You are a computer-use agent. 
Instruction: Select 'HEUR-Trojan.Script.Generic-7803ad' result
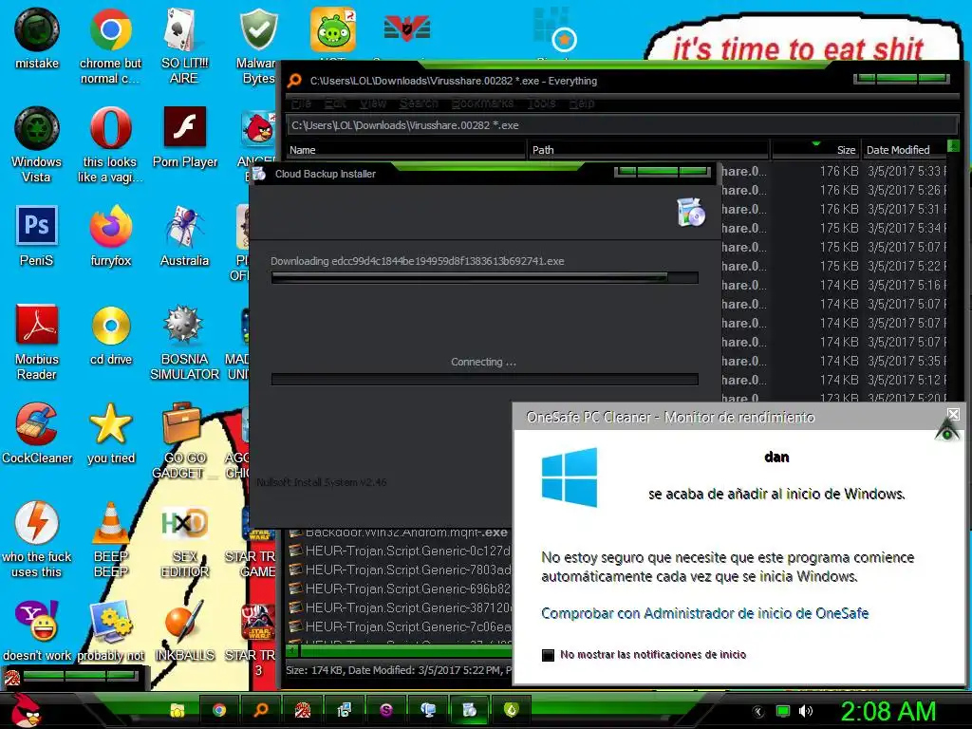click(x=400, y=570)
